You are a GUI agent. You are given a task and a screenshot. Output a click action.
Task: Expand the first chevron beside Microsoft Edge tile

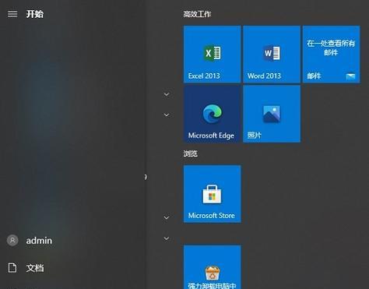click(x=167, y=94)
